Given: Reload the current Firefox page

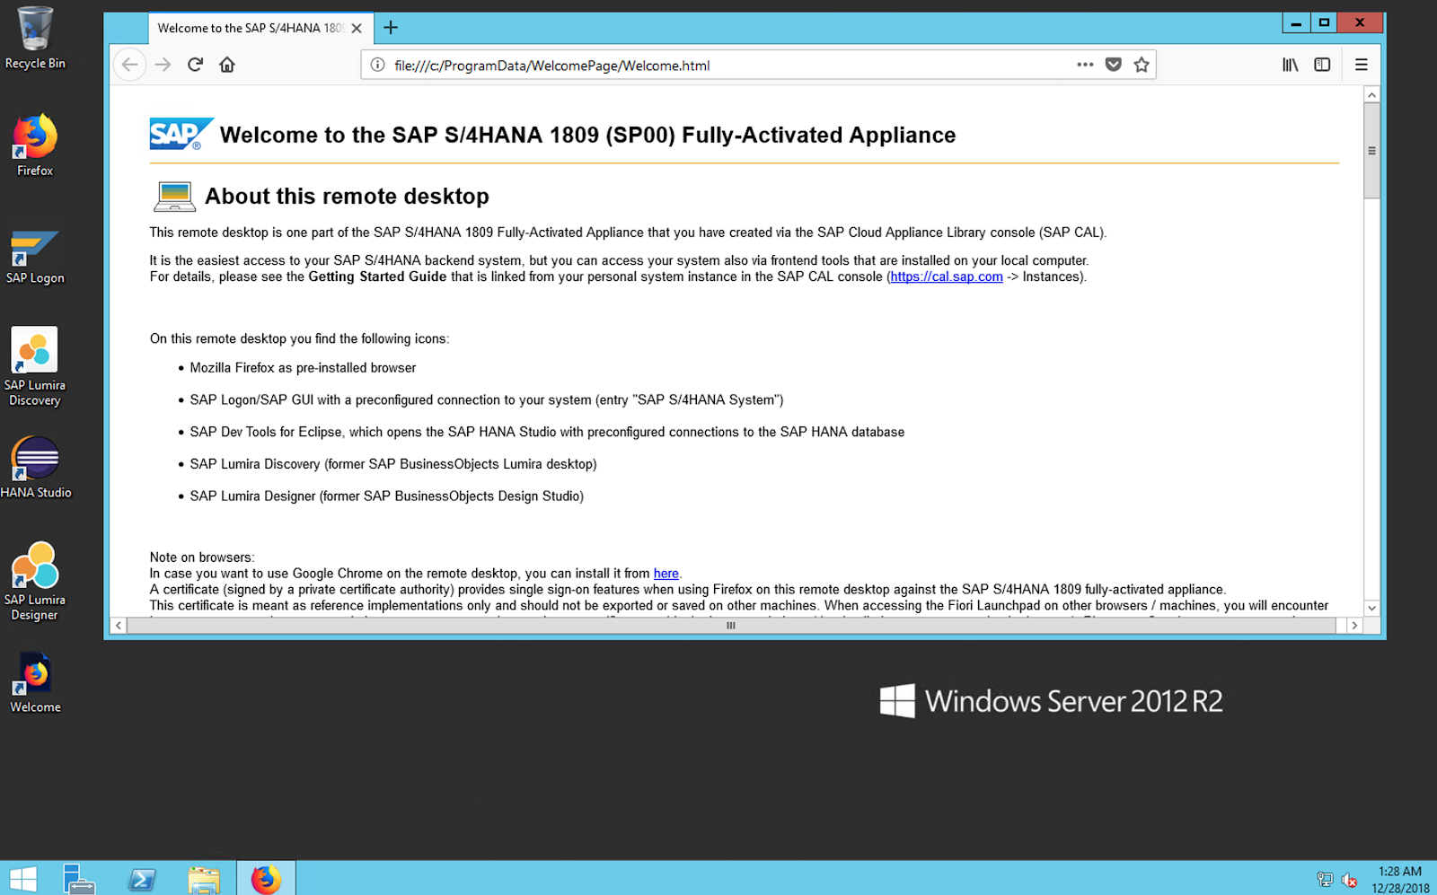Looking at the screenshot, I should (195, 65).
